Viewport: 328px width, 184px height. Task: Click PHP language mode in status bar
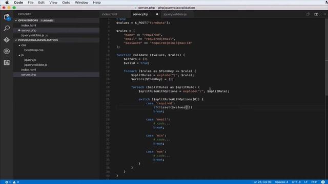[314, 182]
